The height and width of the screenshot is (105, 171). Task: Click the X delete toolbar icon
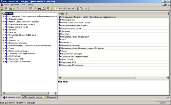[x=18, y=8]
